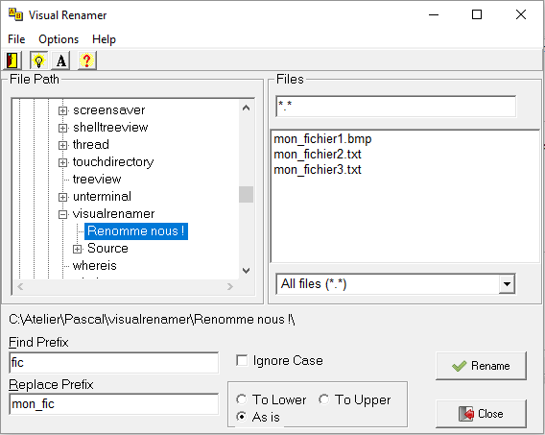Screen dimensions: 545x435
Task: Choose the As is radio option
Action: pos(241,417)
